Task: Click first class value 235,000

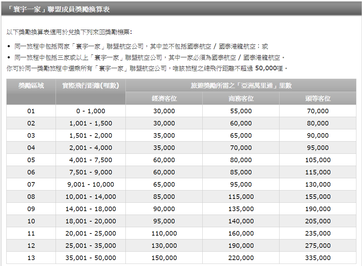Action: pyautogui.click(x=318, y=233)
